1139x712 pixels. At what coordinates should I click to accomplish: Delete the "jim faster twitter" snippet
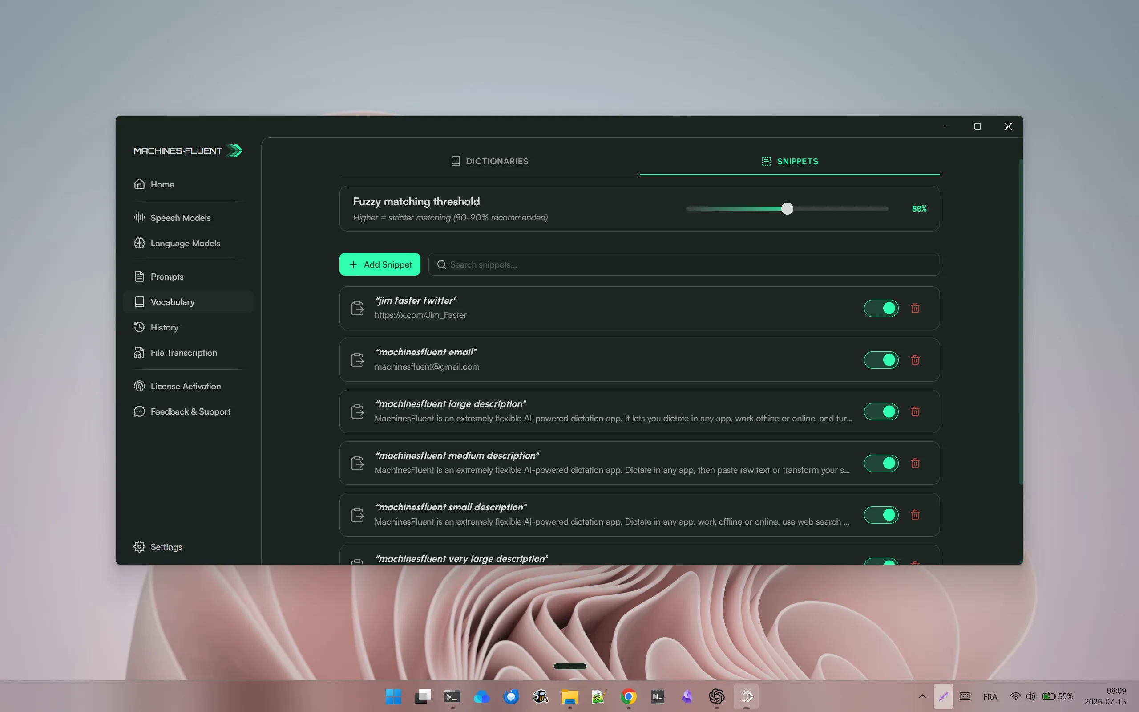click(915, 309)
